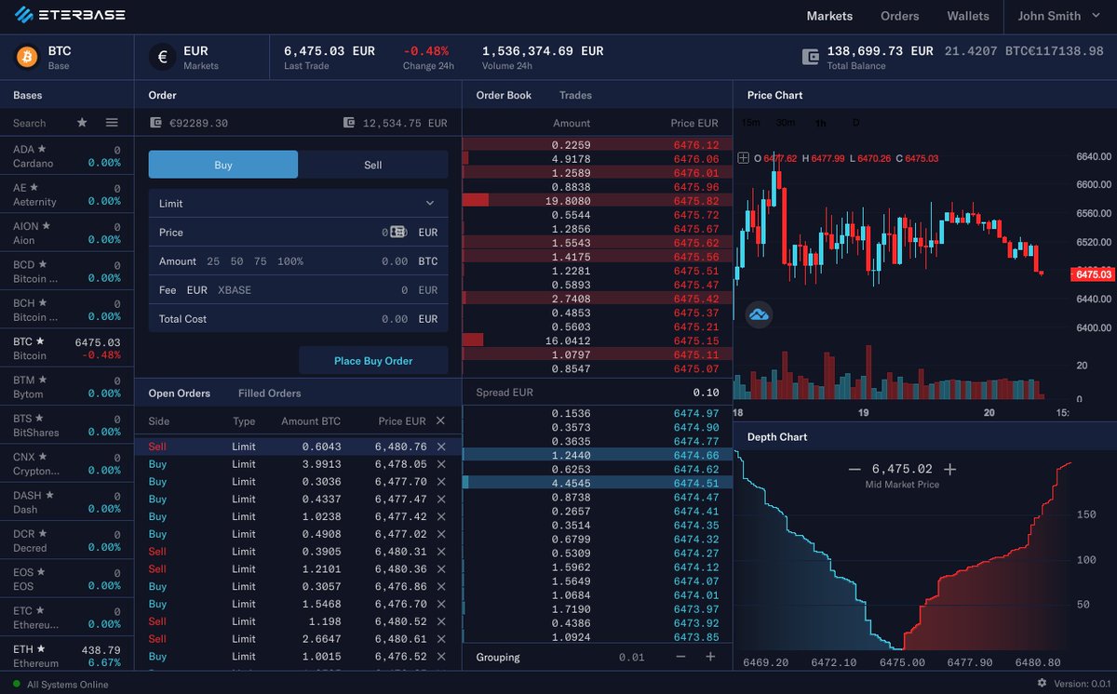Select the EUR market euro icon
The width and height of the screenshot is (1117, 694).
(x=162, y=57)
